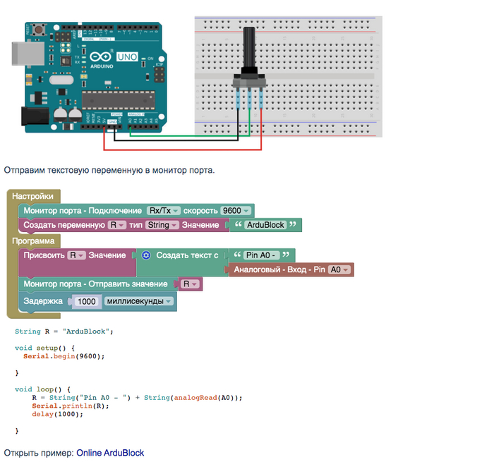This screenshot has width=494, height=462.
Task: Click the Настройки block header
Action: click(32, 196)
